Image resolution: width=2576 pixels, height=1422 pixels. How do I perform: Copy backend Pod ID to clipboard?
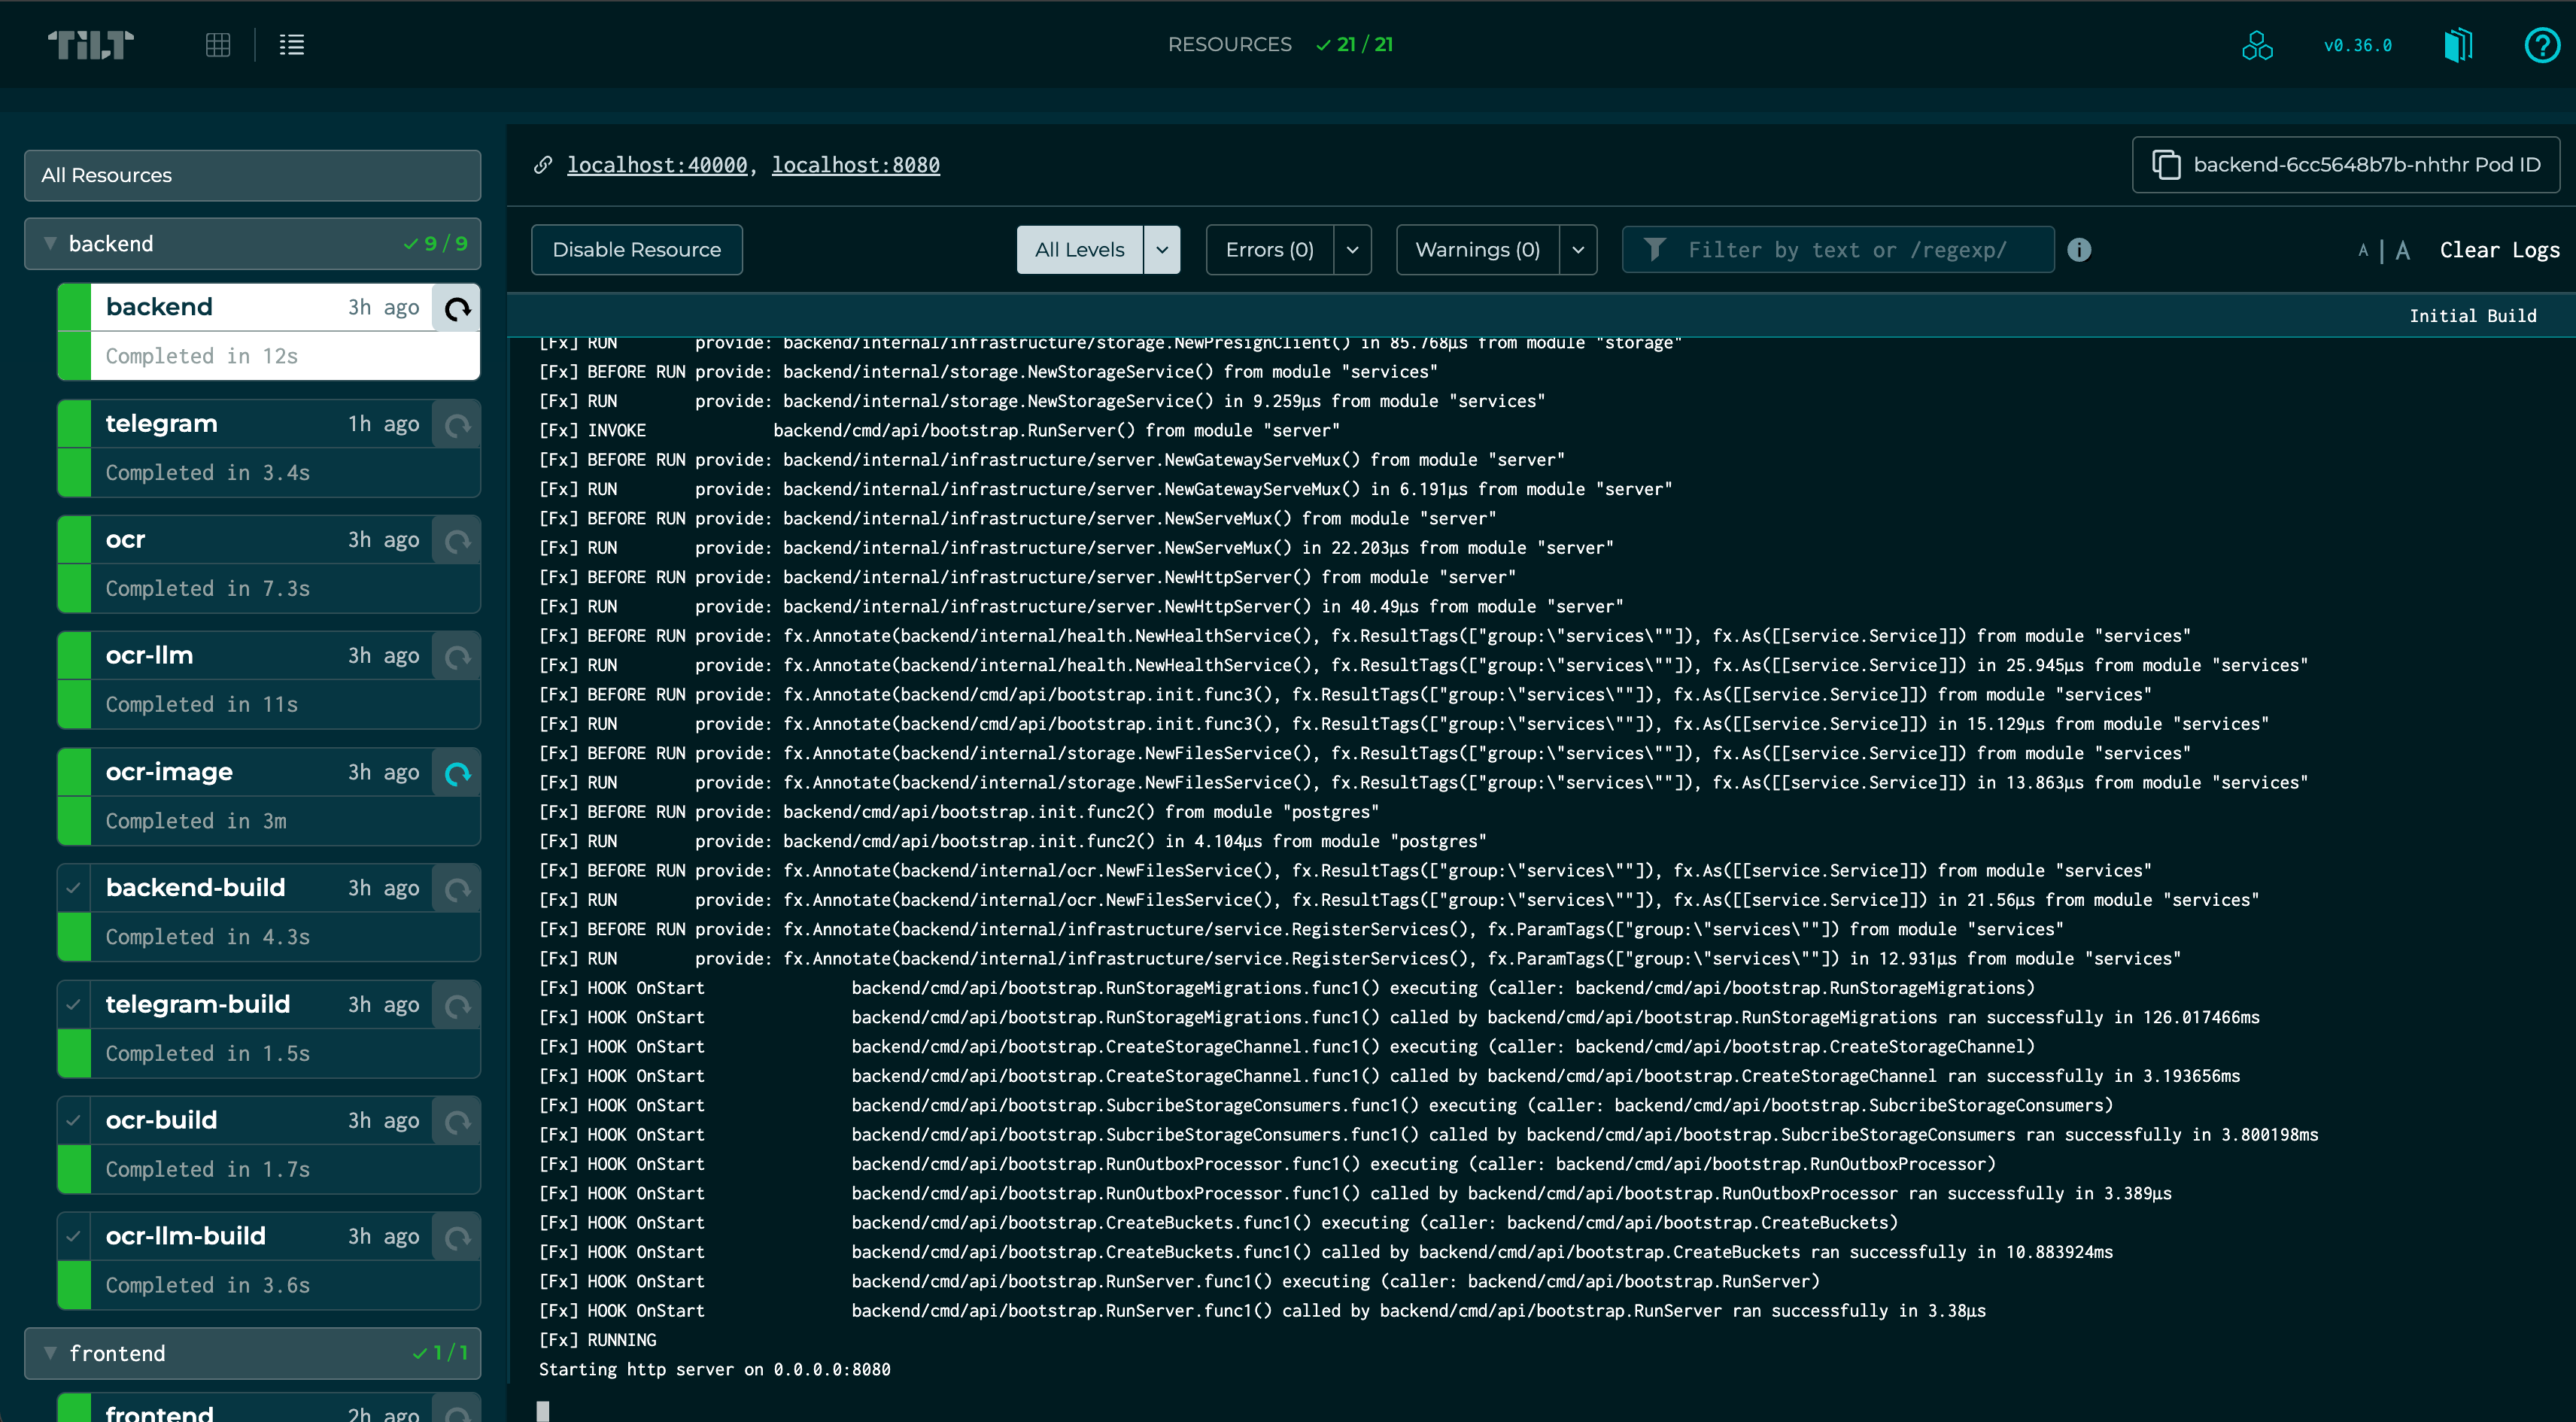2346,165
